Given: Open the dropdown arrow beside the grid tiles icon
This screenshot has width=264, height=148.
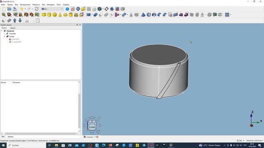Looking at the screenshot, I should [x=231, y=15].
